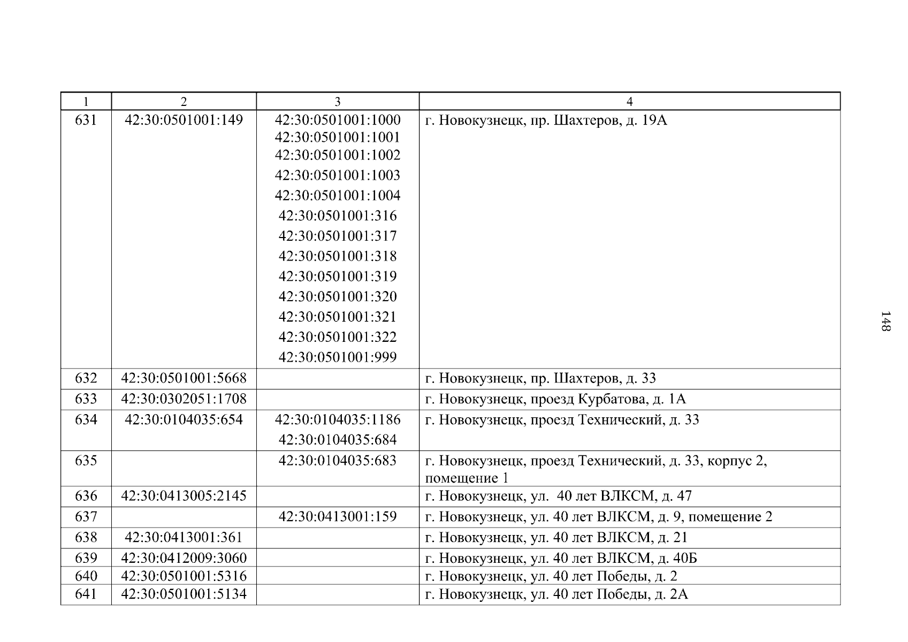The image size is (908, 642).
Task: Click cadastral number 42:30:0412009:3060
Action: [x=184, y=558]
